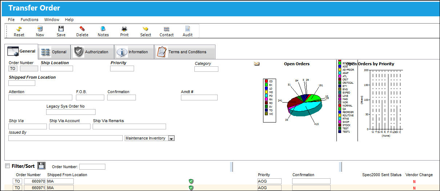Click the TO order type box in General tab
Screen dimensions: 440x191
click(x=13, y=68)
